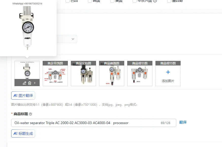Click the help icon next to 商品标题

click(x=30, y=114)
